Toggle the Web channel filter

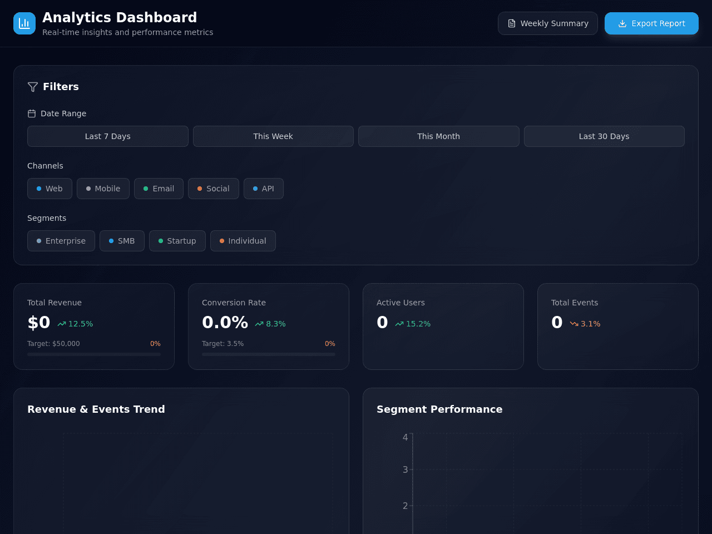(x=50, y=189)
